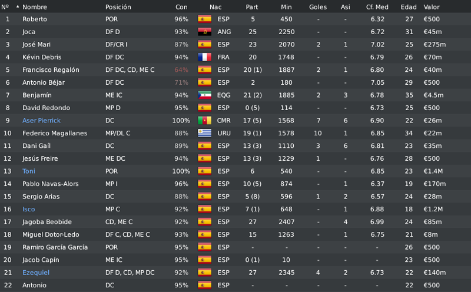
Task: Open Ezequiel's player profile link
Action: coord(36,273)
